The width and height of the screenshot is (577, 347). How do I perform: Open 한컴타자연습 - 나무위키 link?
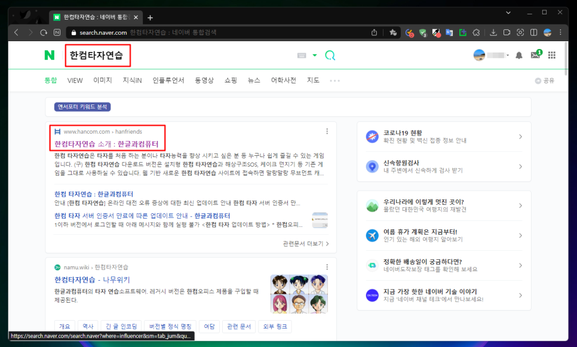click(92, 280)
